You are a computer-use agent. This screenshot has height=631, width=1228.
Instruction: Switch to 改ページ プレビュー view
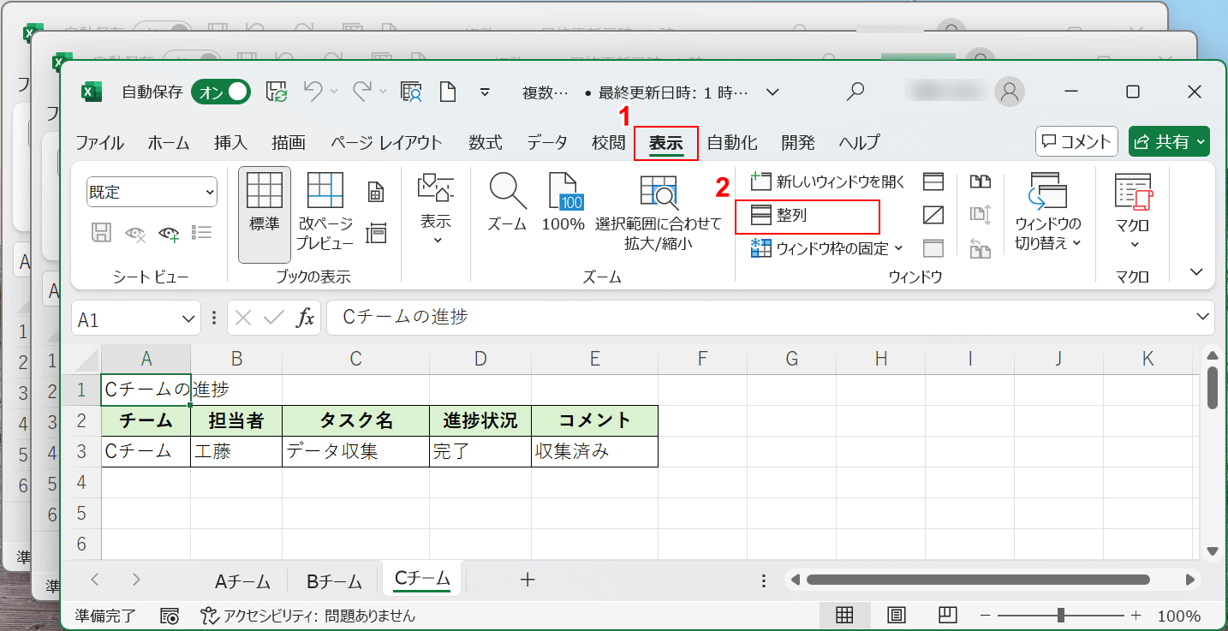325,213
